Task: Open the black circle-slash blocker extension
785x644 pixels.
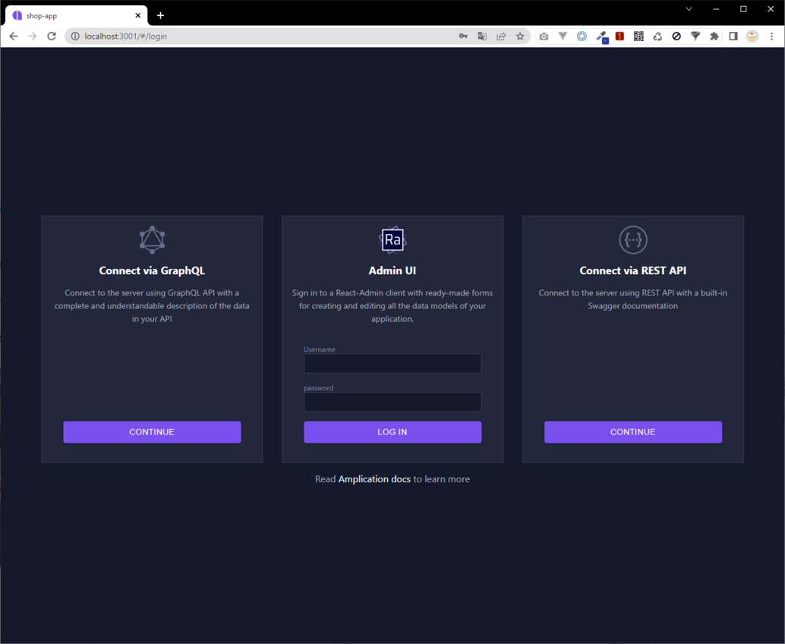Action: click(x=676, y=36)
